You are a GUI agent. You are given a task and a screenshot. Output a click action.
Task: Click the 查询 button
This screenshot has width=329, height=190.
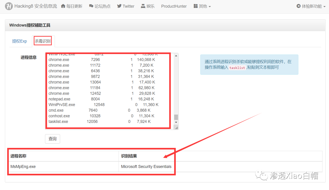(x=52, y=139)
